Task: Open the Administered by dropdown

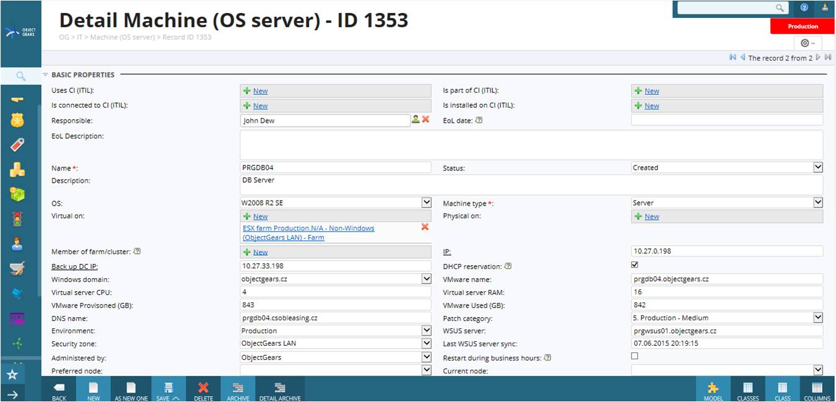Action: click(426, 357)
